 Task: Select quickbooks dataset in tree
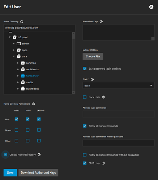point(33,89)
